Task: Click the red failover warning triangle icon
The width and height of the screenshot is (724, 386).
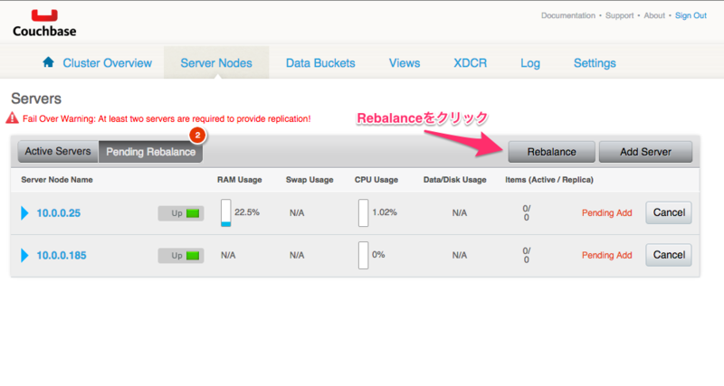Action: pos(12,118)
